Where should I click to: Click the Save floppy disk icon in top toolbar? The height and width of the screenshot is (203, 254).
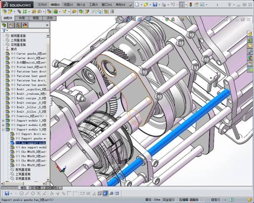pyautogui.click(x=155, y=4)
